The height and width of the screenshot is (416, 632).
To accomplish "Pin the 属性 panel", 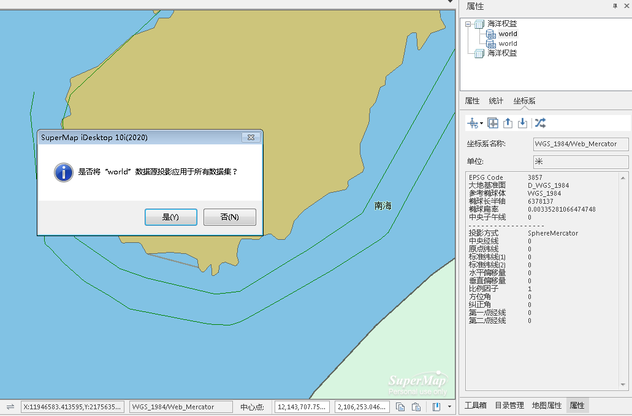I will 615,6.
